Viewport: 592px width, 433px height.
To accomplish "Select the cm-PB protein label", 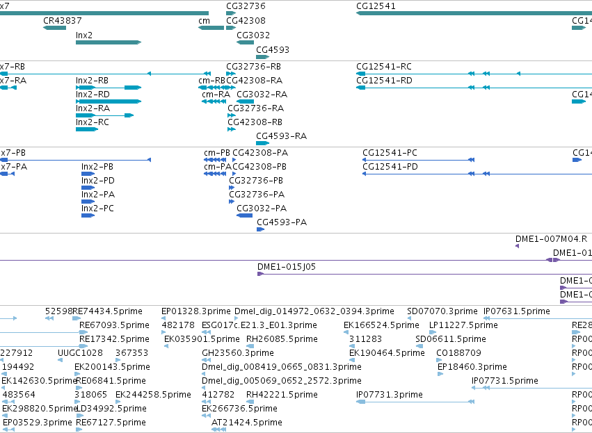I will [x=217, y=153].
